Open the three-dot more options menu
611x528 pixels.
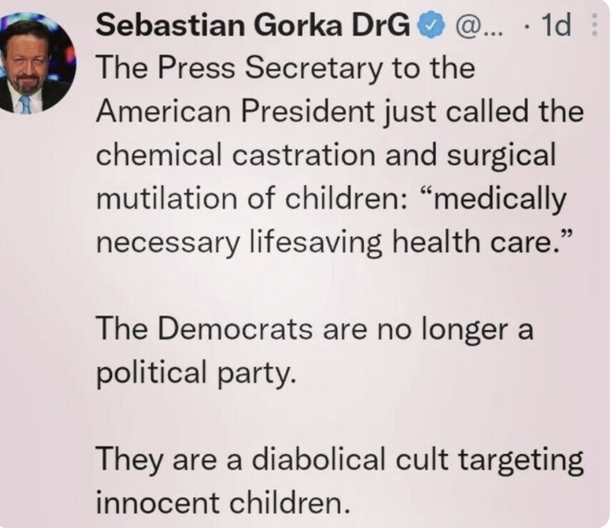tap(594, 25)
